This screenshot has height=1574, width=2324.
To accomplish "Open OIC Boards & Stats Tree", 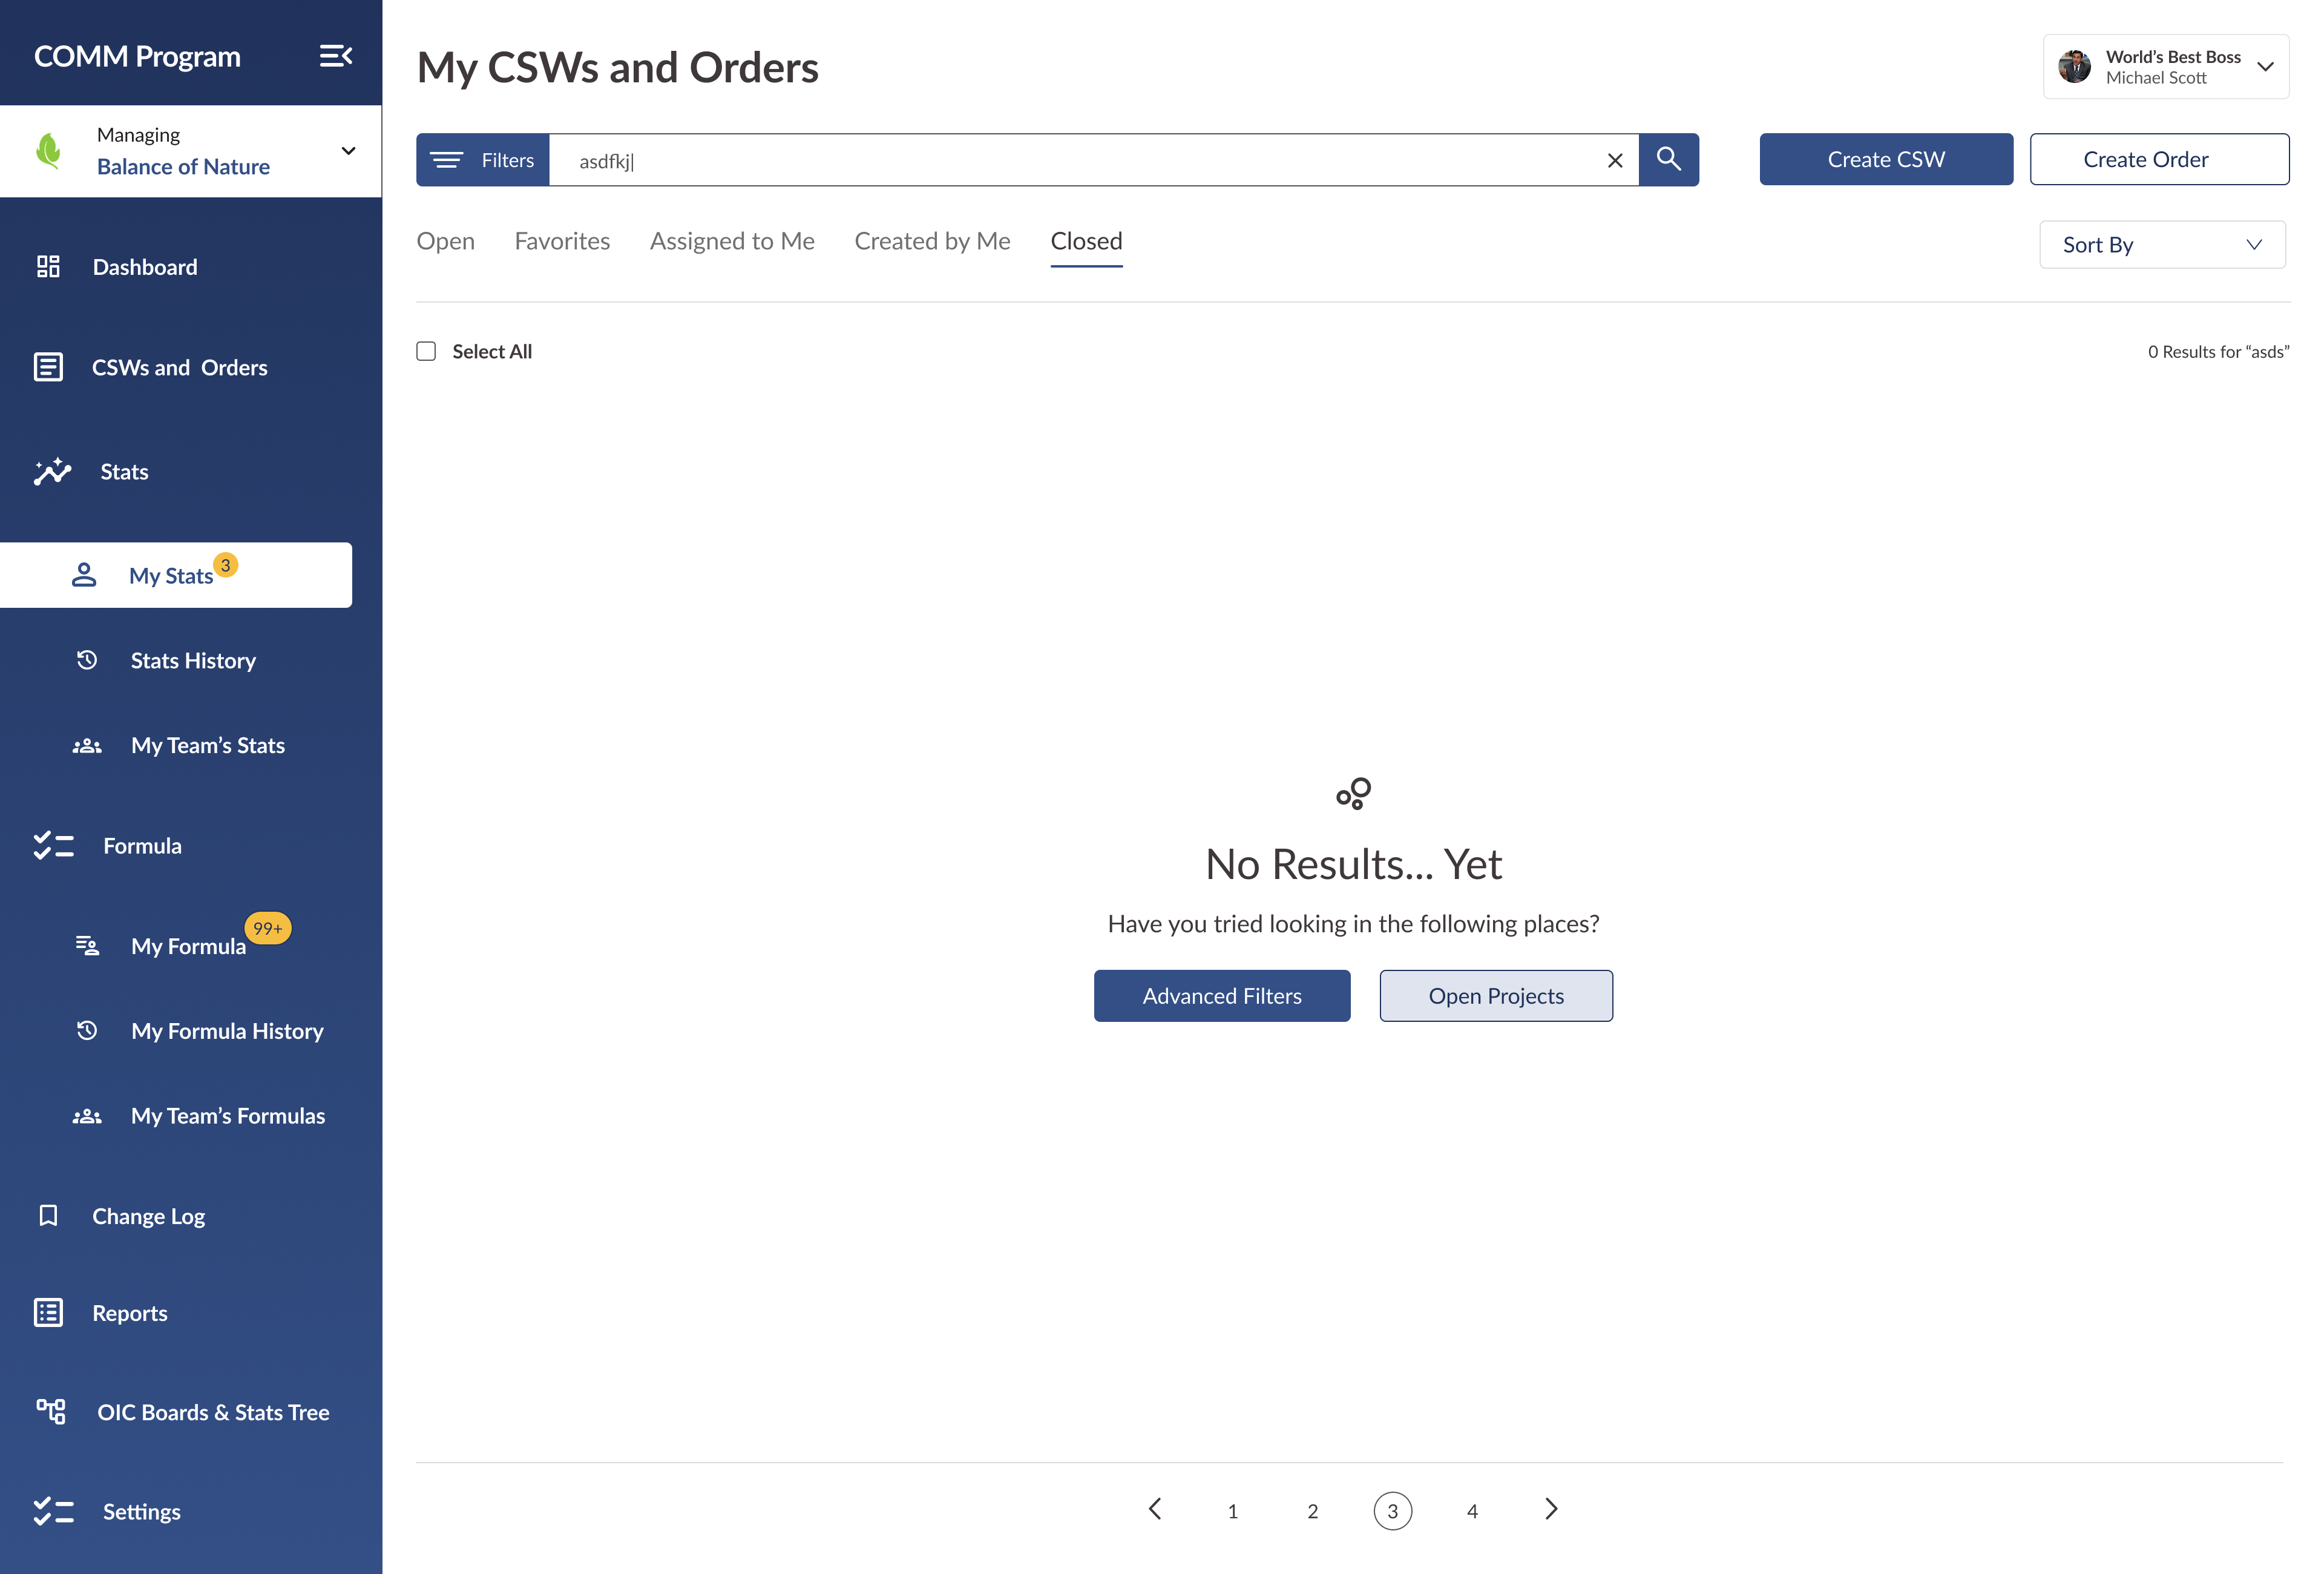I will tap(212, 1412).
